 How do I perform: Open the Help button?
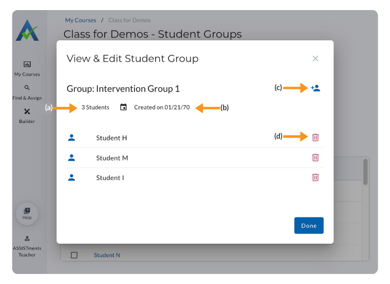(27, 213)
